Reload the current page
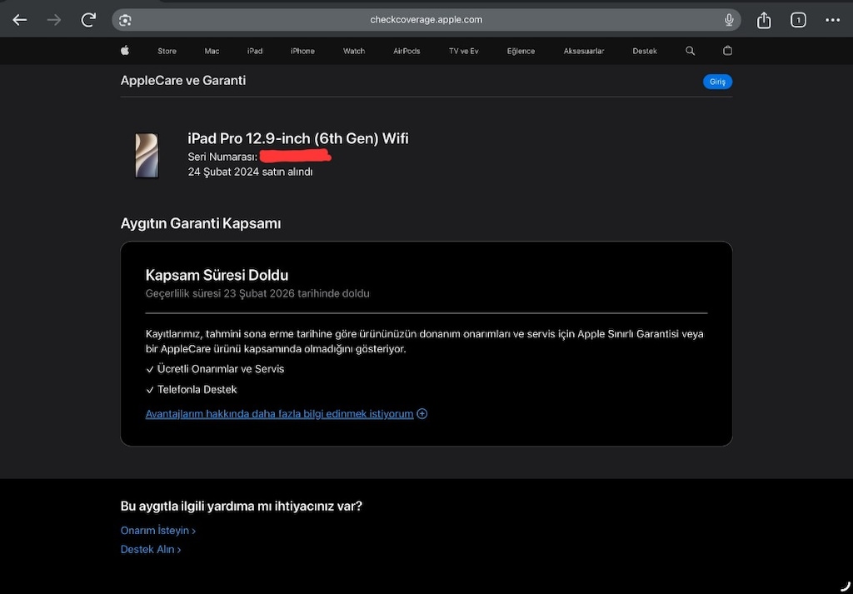Viewport: 853px width, 594px height. click(x=88, y=20)
